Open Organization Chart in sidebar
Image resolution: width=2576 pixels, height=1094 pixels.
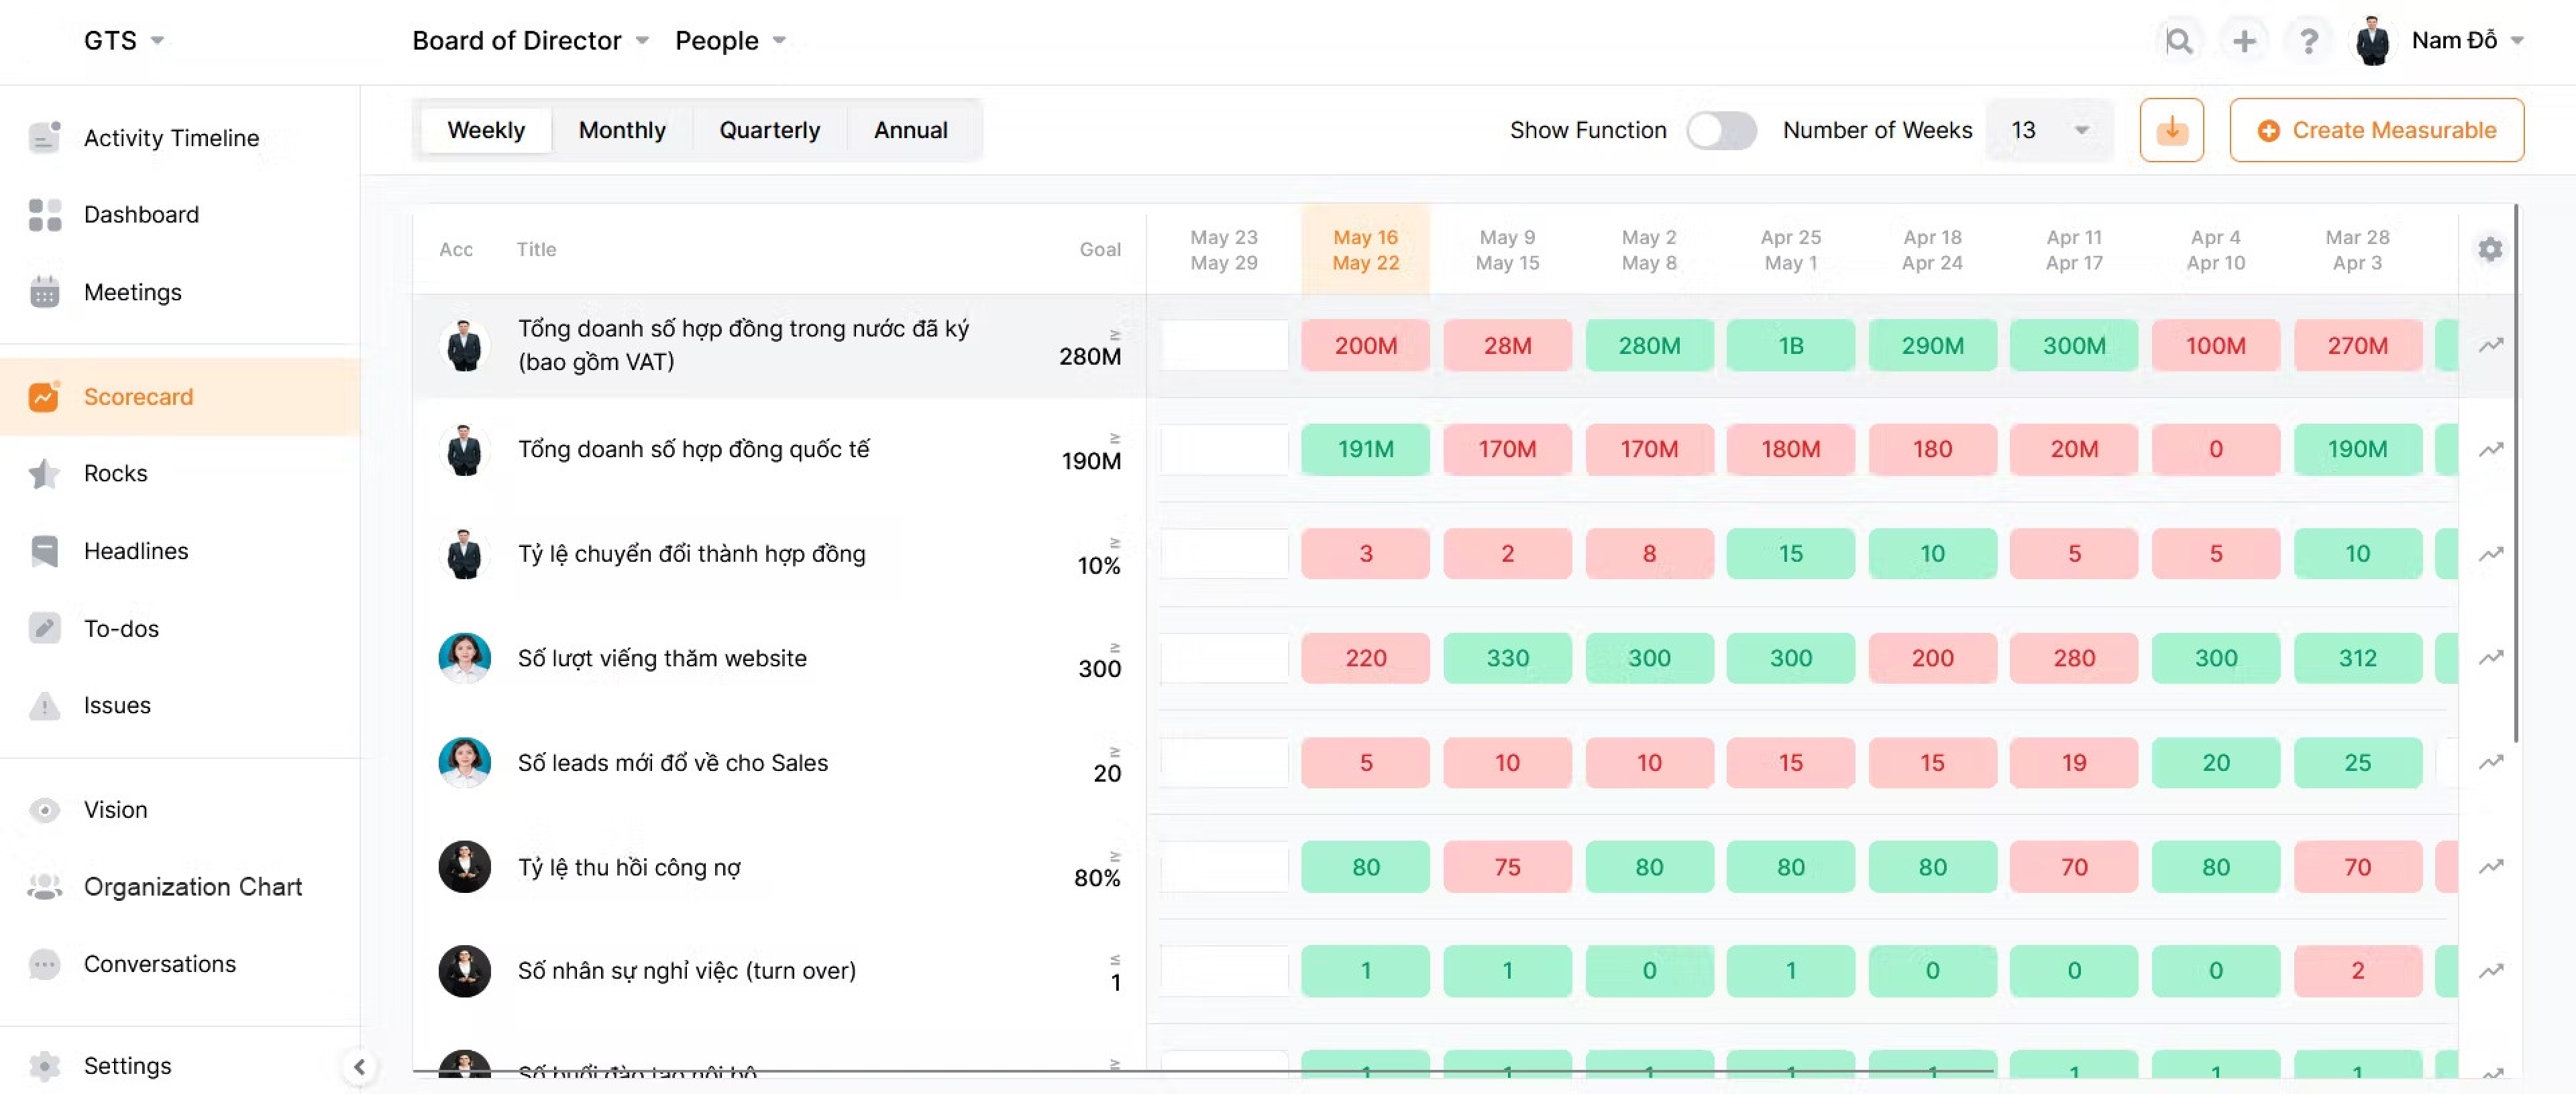coord(192,886)
